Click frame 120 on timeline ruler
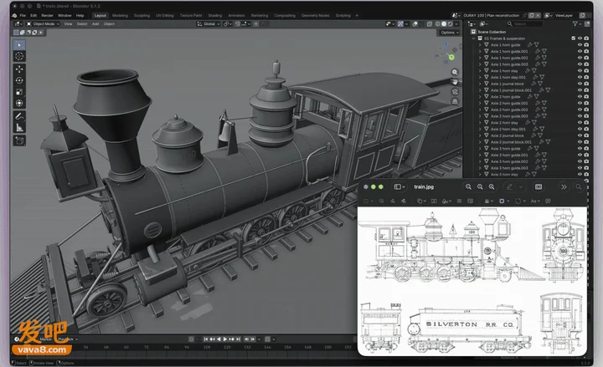Screen dimensions: 603x367 pyautogui.click(x=227, y=347)
